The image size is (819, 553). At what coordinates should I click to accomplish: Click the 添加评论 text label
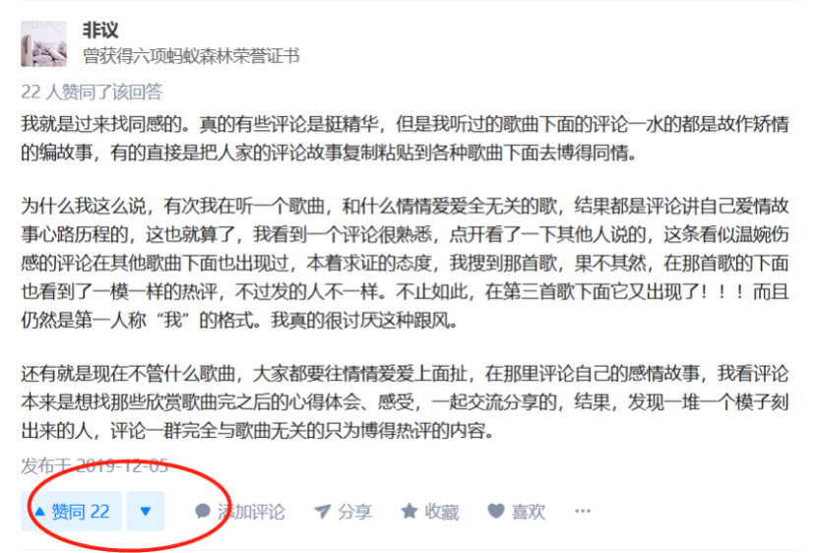(251, 512)
